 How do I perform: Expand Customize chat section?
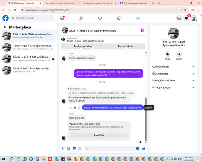click(x=173, y=67)
